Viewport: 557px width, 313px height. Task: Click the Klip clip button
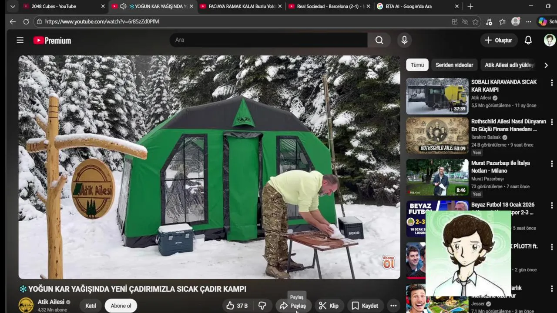pyautogui.click(x=328, y=306)
